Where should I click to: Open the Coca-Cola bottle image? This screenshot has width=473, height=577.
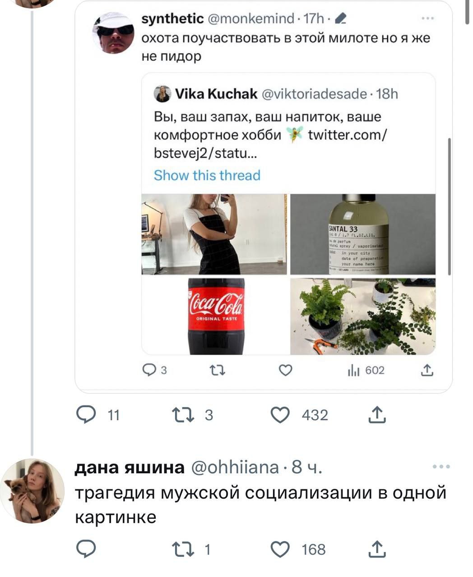pos(215,316)
